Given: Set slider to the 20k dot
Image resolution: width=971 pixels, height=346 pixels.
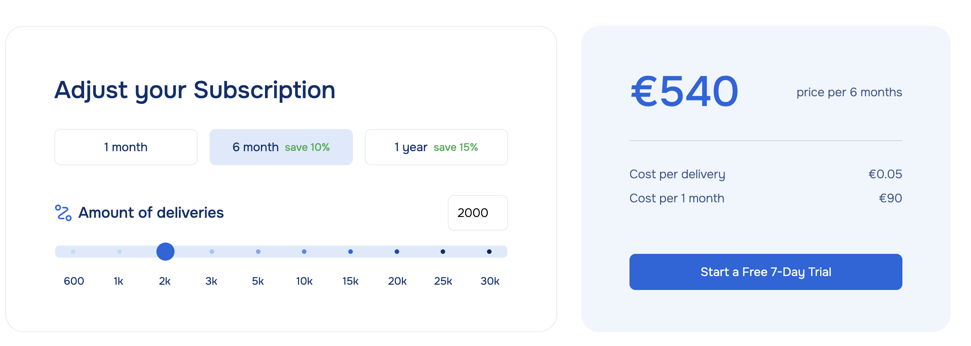Looking at the screenshot, I should (x=397, y=252).
